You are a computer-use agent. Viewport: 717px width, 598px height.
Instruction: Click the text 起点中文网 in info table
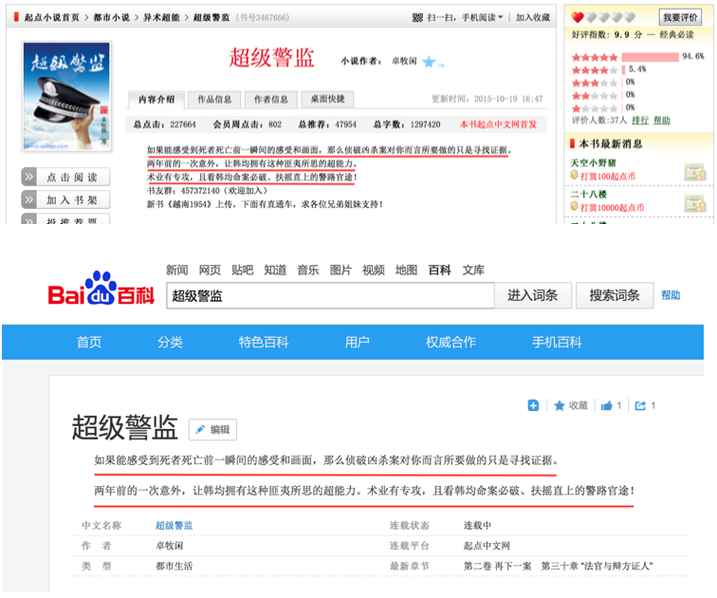(487, 546)
